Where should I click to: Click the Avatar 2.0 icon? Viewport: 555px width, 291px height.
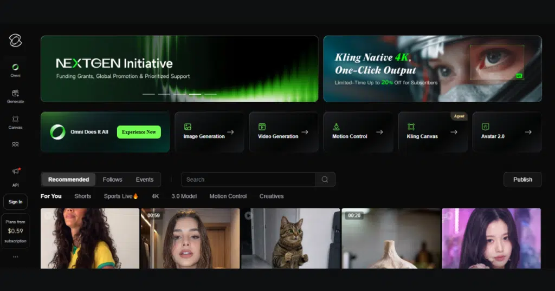click(485, 127)
